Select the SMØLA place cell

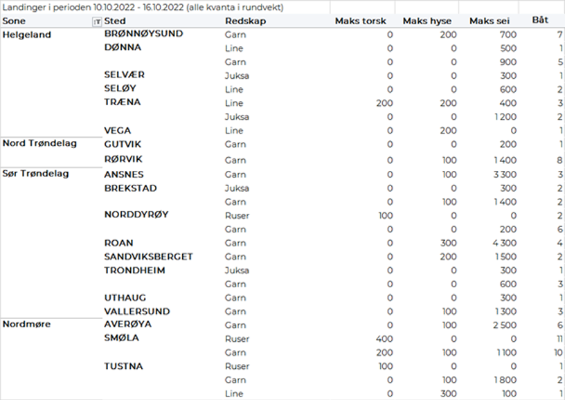[x=121, y=338]
